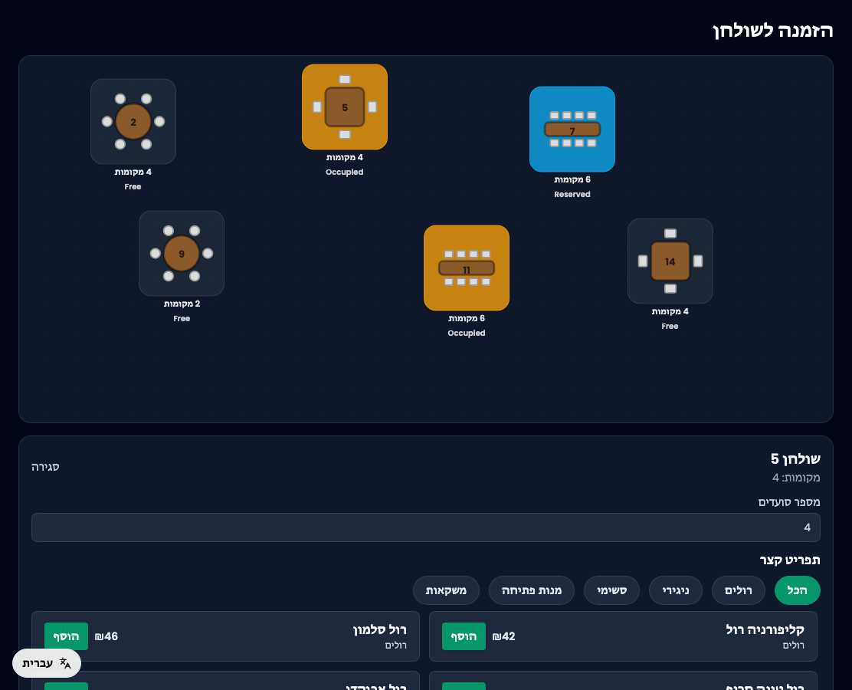Select occupied table 11 on the floor plan
Viewport: 852px width, 690px height.
point(467,268)
